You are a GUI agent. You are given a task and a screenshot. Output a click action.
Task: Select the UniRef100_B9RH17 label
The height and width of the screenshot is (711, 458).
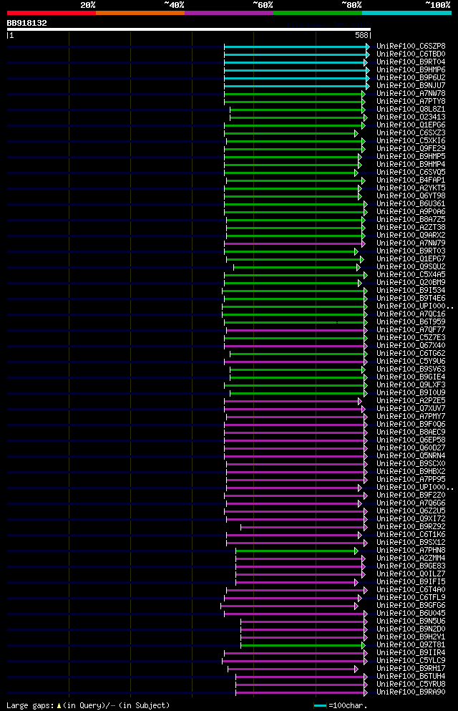coord(411,668)
